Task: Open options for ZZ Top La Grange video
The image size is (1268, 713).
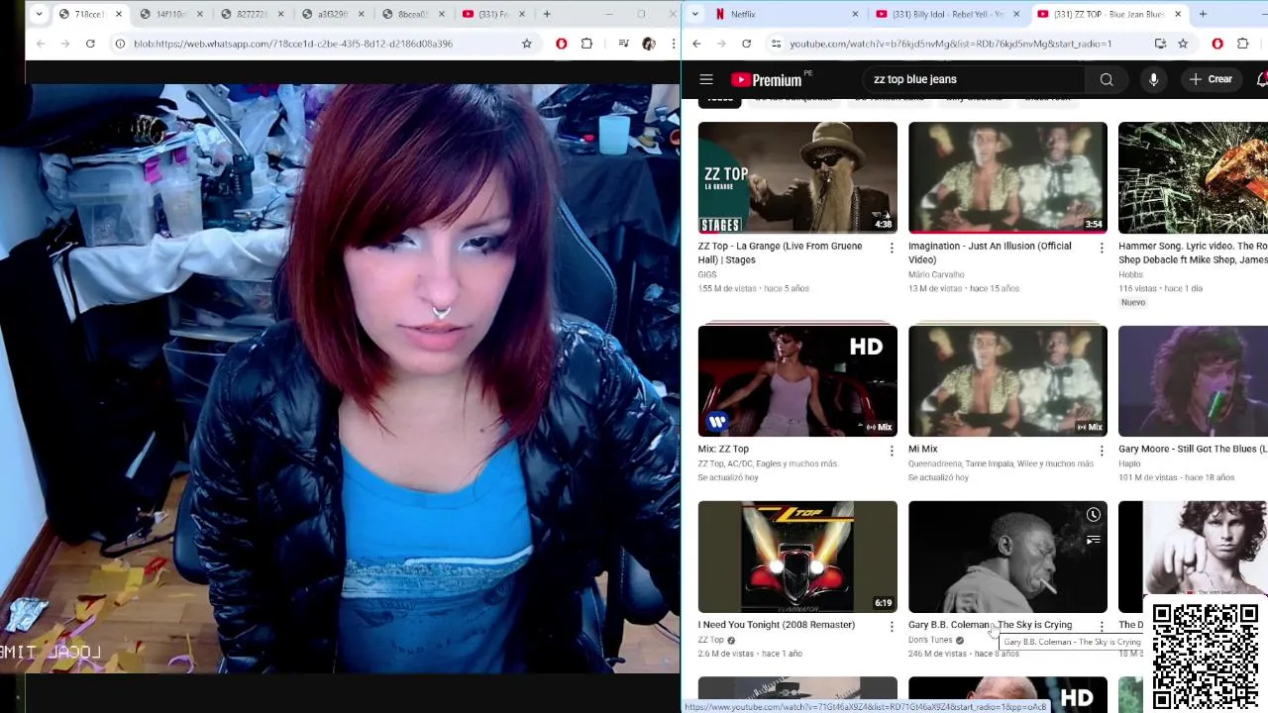Action: coord(892,248)
